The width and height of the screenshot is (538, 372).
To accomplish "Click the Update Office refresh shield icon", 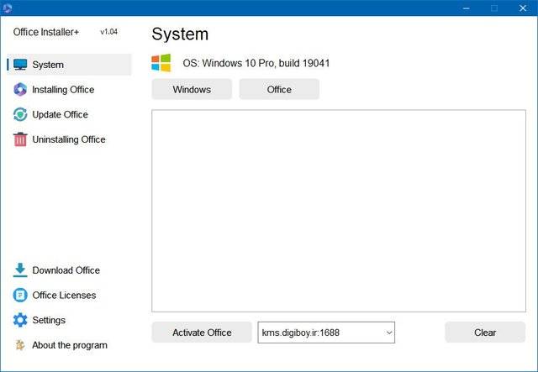I will tap(20, 114).
